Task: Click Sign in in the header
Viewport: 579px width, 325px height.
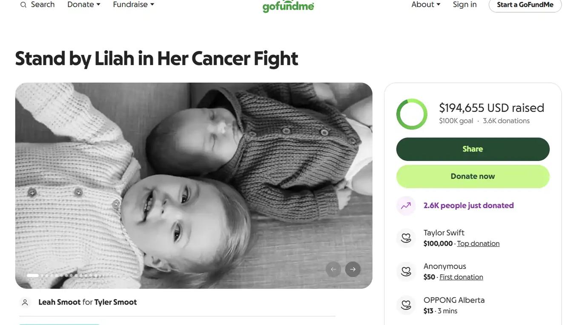Action: coord(465,5)
